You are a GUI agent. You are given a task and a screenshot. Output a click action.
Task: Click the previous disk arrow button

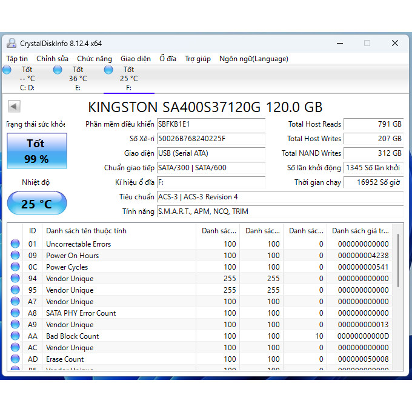click(14, 107)
